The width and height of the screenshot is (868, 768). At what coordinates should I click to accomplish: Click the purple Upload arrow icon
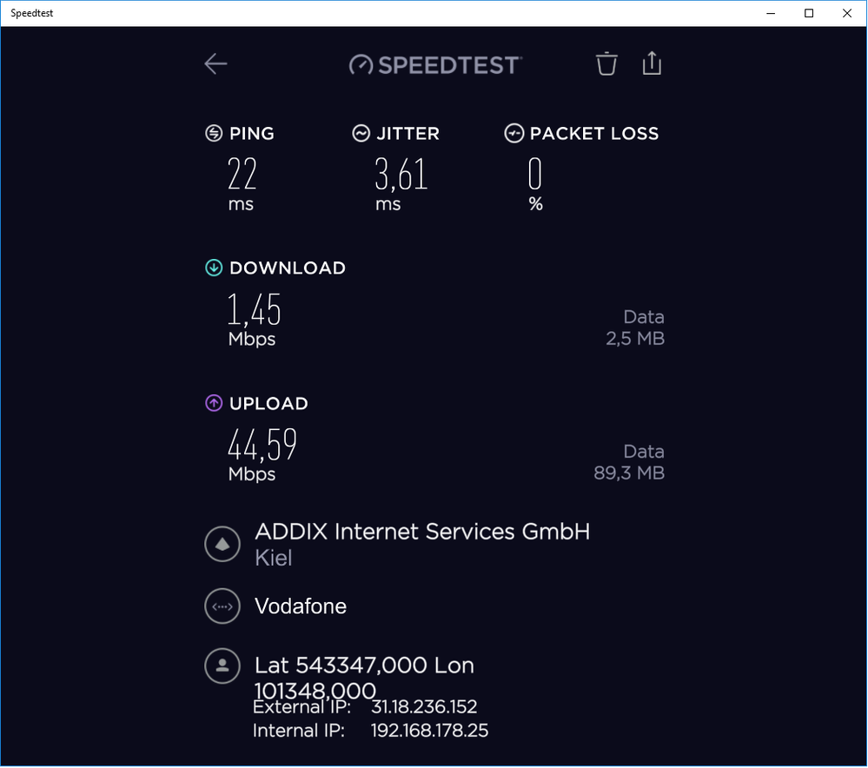click(x=213, y=402)
